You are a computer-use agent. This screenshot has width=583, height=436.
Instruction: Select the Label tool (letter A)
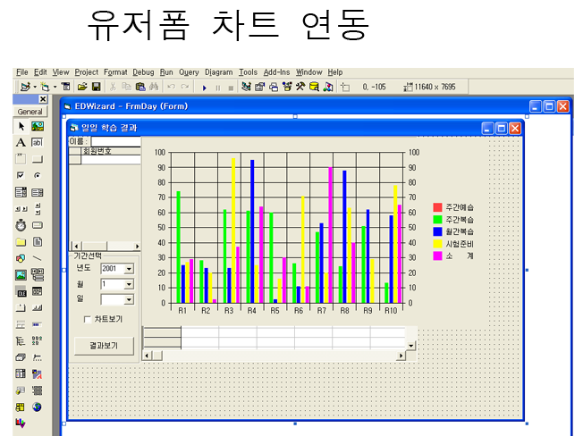(x=21, y=142)
